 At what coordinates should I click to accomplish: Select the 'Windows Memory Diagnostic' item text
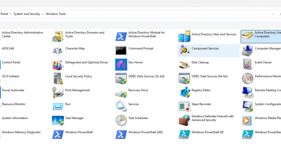[x=21, y=132]
